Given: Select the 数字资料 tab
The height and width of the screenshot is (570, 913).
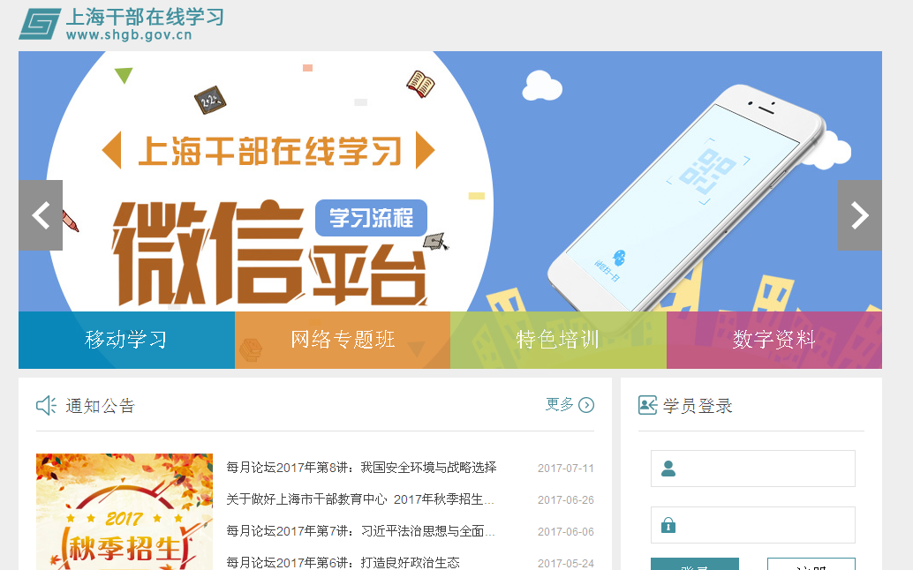Looking at the screenshot, I should (774, 340).
